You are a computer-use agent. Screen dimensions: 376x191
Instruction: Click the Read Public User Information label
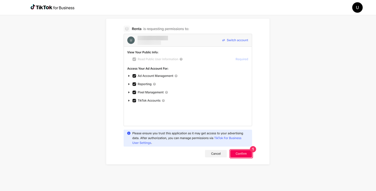[158, 59]
